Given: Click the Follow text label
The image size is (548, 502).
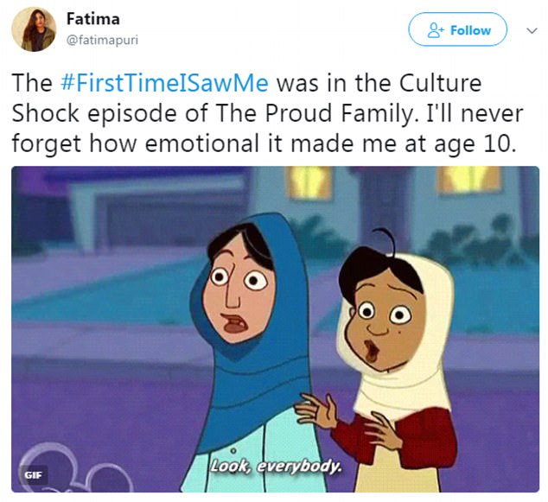Looking at the screenshot, I should click(x=470, y=30).
